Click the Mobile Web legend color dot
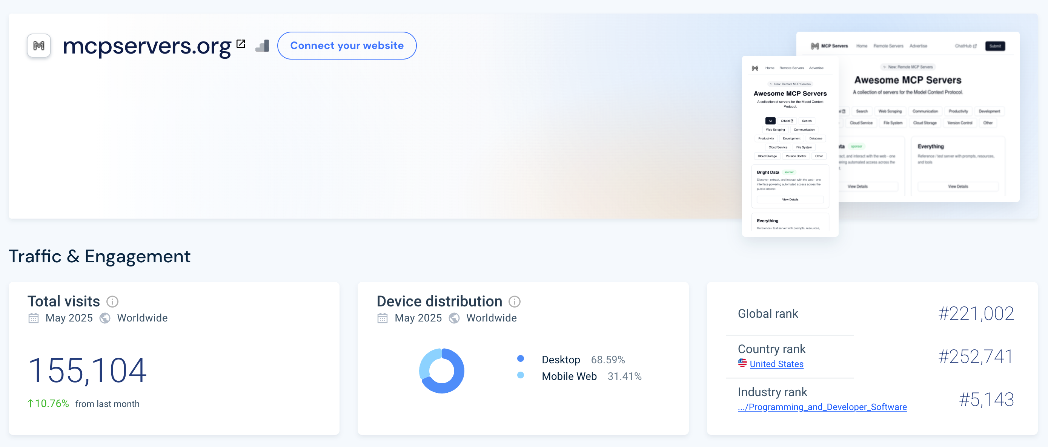This screenshot has width=1048, height=447. 520,375
